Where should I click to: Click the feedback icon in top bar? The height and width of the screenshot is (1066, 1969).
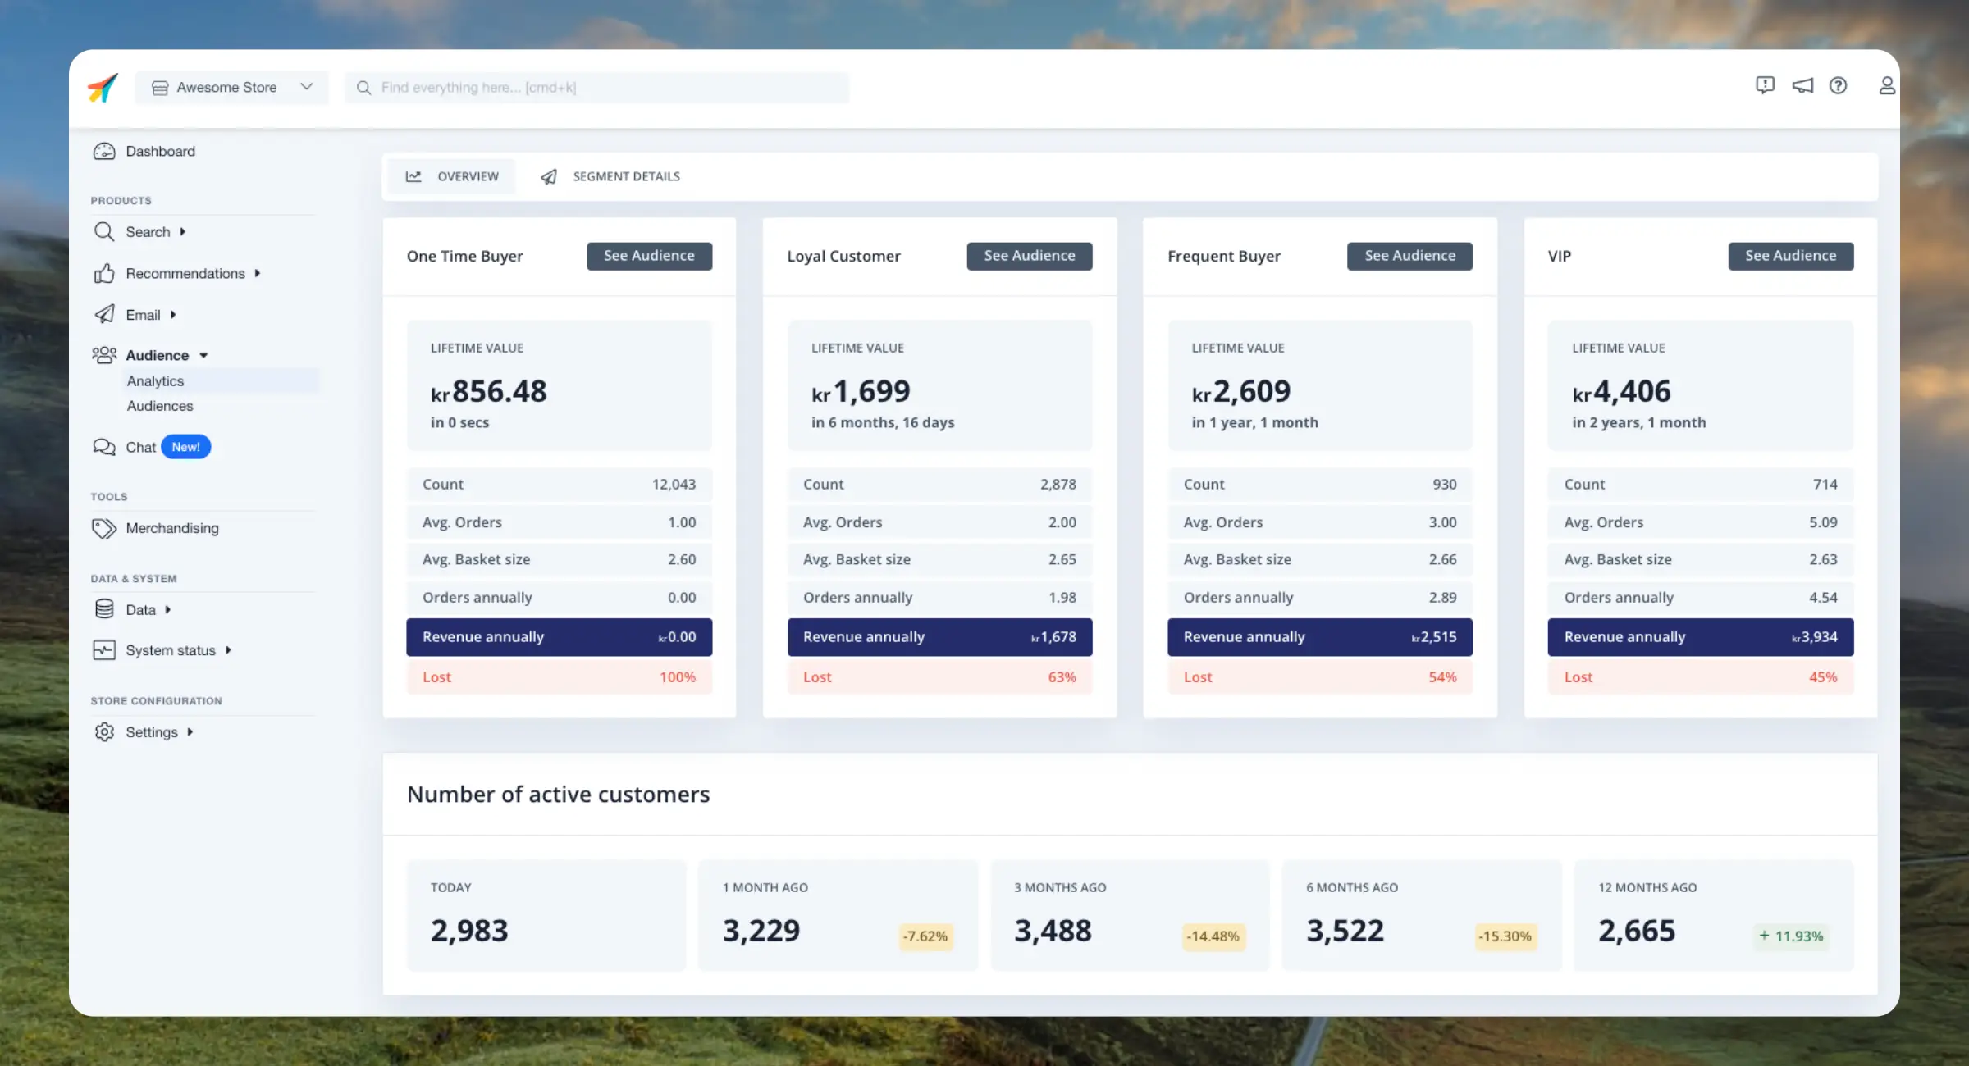tap(1766, 85)
